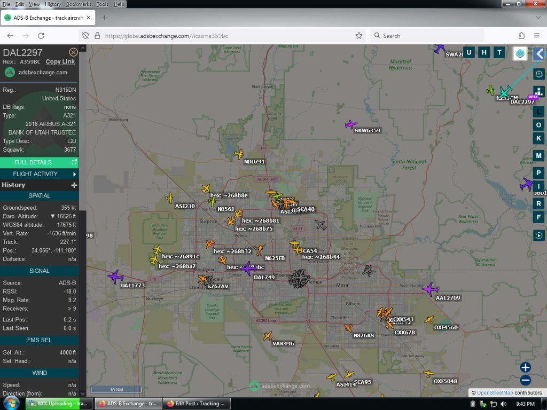Zoom in the map with plus button
Viewport: 547px width, 410px height.
tap(526, 367)
